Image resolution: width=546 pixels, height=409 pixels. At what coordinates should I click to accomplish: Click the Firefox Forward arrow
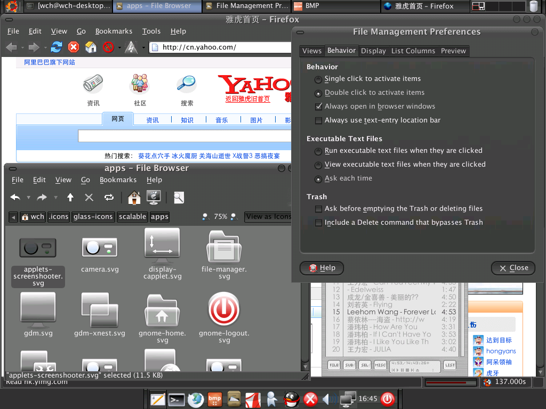tap(34, 47)
